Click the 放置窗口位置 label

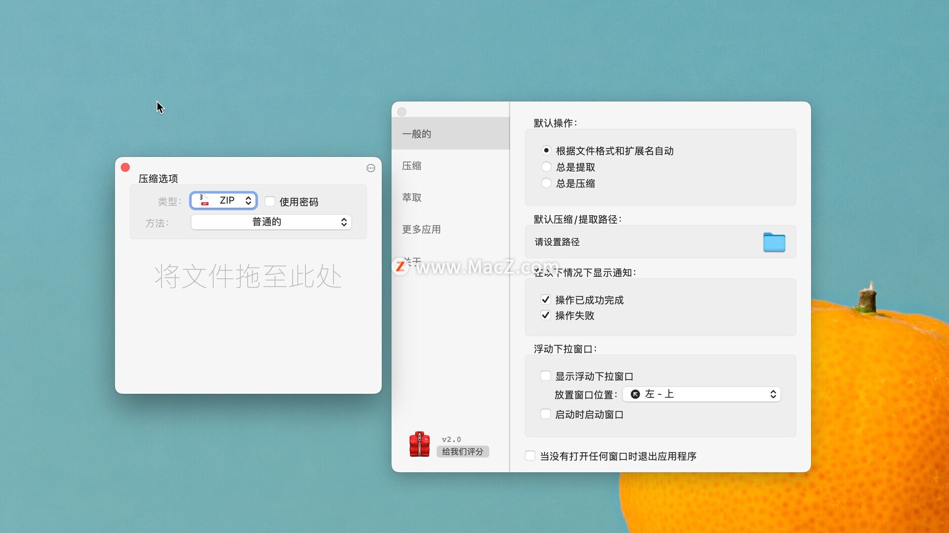(x=586, y=395)
